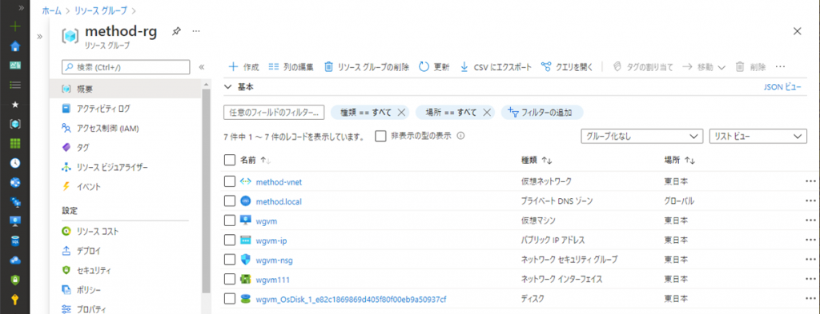Open the method-vnet resource link

click(x=279, y=181)
